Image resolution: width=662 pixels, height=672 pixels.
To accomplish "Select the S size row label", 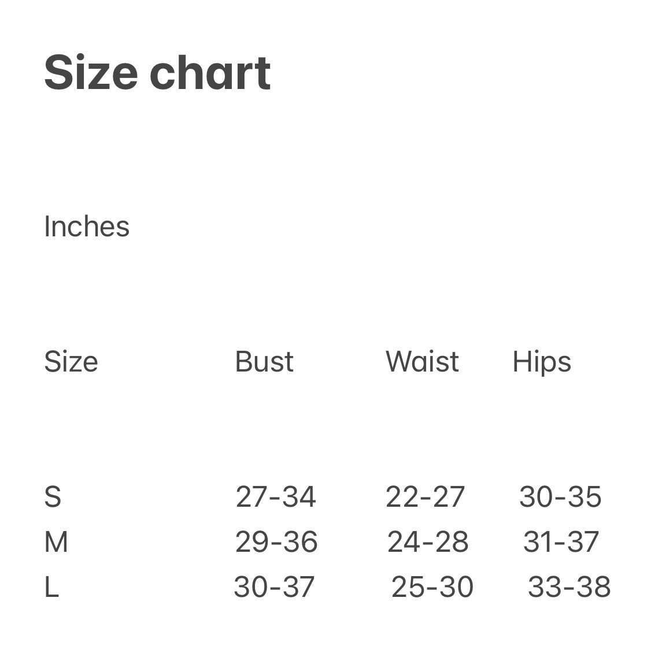I will pos(53,497).
